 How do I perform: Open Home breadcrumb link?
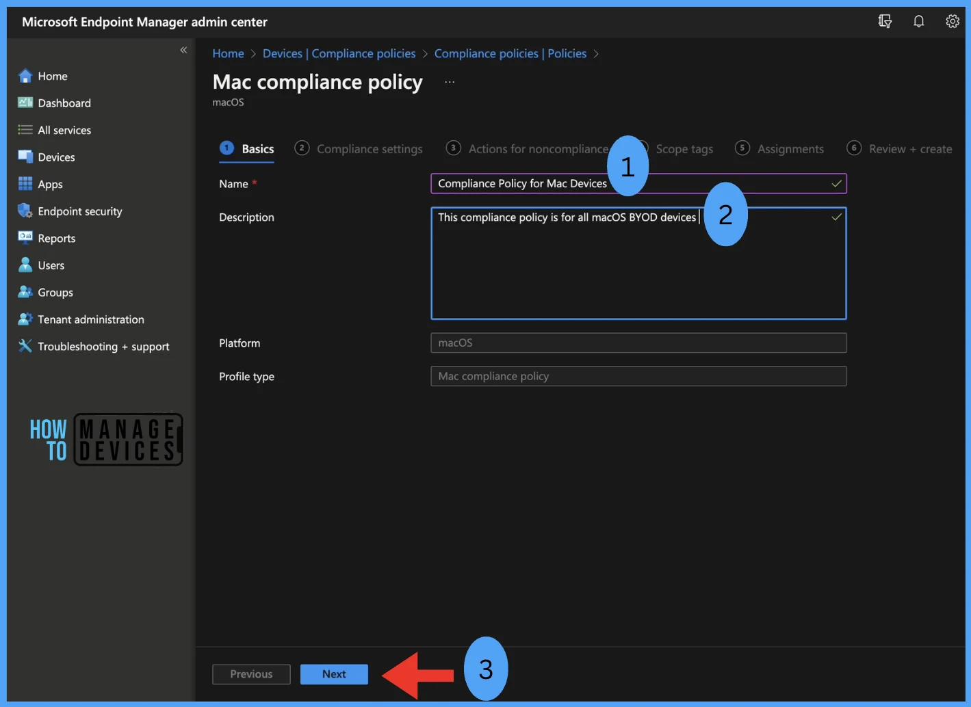(228, 53)
